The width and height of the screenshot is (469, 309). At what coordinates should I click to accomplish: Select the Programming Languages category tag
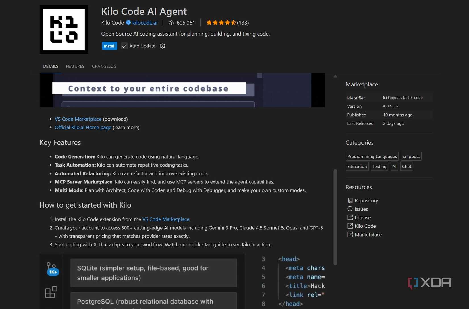(372, 156)
